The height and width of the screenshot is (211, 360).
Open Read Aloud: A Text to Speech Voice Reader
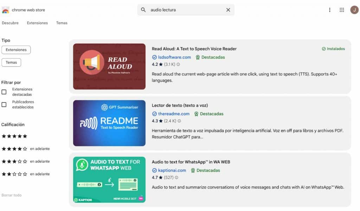[194, 49]
